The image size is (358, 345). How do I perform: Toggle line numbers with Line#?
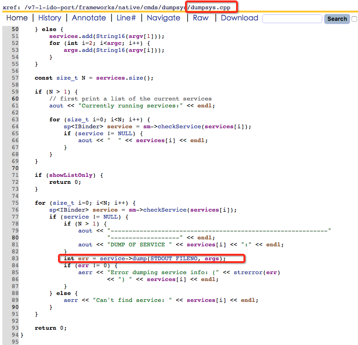pos(126,18)
